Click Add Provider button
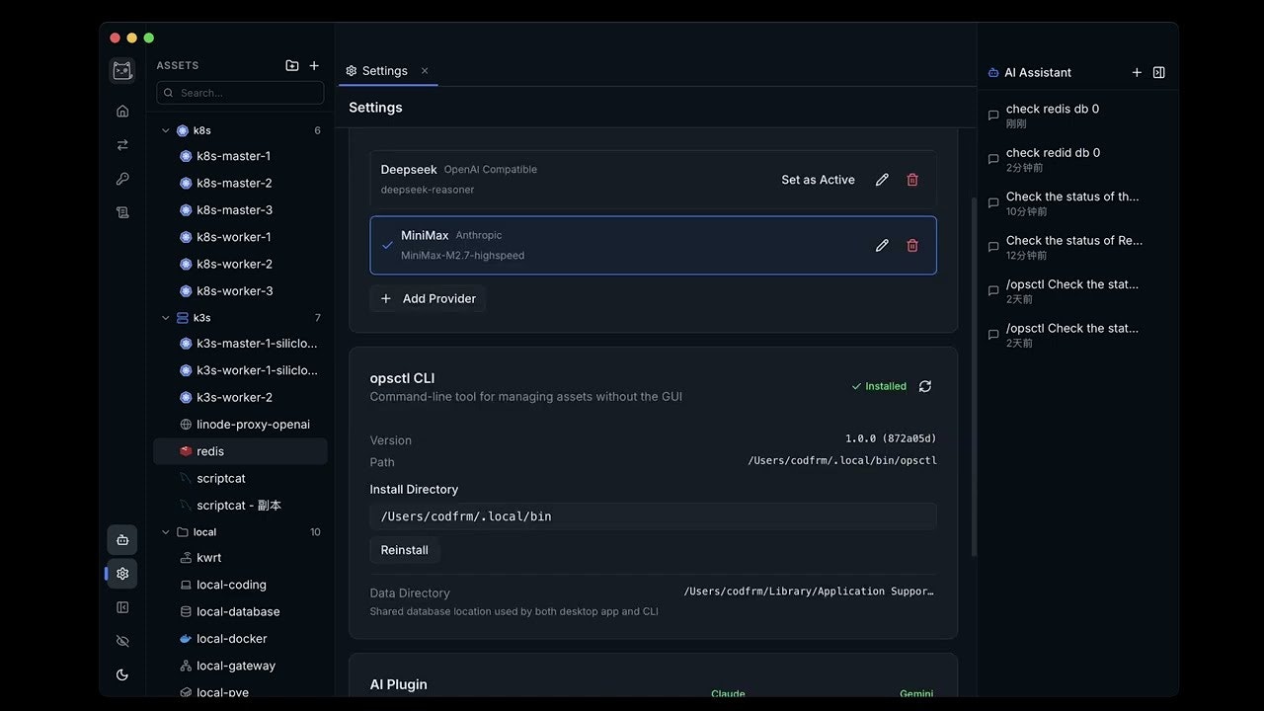1264x711 pixels. (x=429, y=298)
